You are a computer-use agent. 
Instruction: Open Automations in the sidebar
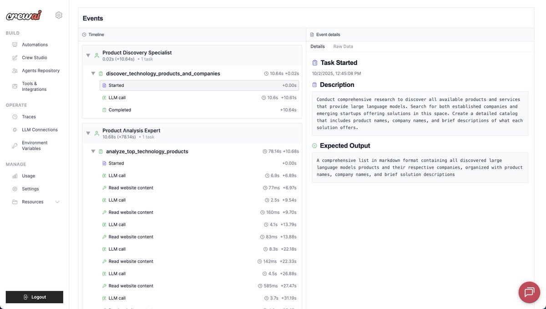[35, 45]
